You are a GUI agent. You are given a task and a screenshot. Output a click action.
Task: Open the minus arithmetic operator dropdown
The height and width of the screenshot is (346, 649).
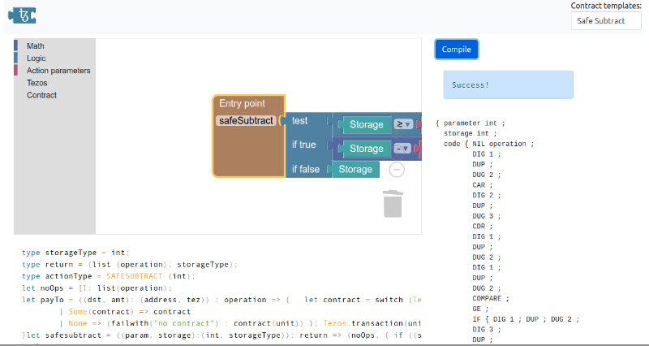(403, 149)
